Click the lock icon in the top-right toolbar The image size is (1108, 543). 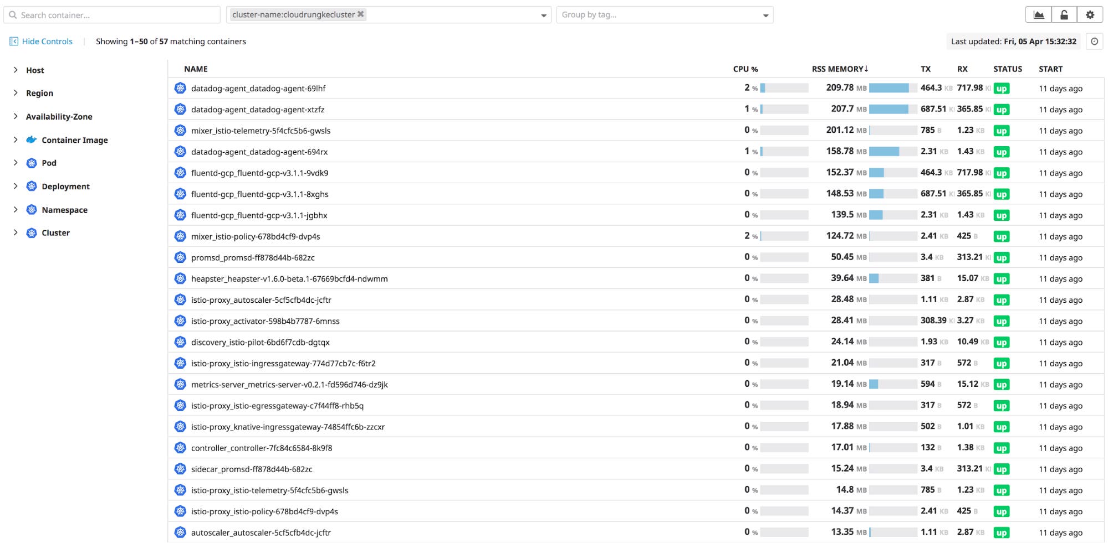pos(1064,14)
